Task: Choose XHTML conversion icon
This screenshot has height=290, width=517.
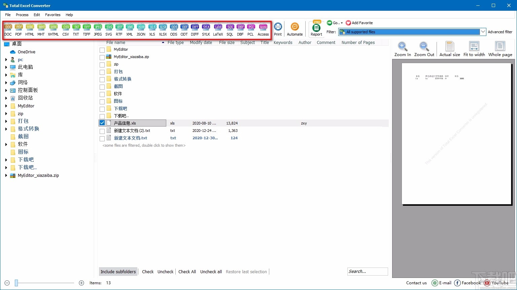Action: 53,30
